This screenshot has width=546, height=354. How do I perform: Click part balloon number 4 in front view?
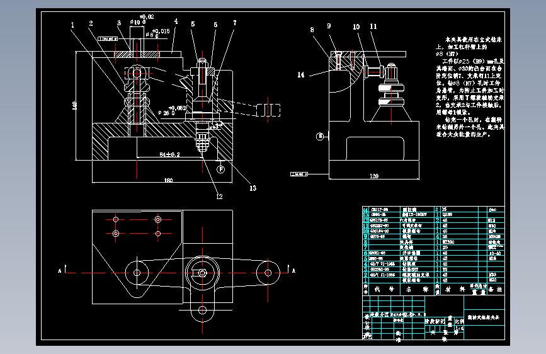pyautogui.click(x=176, y=21)
